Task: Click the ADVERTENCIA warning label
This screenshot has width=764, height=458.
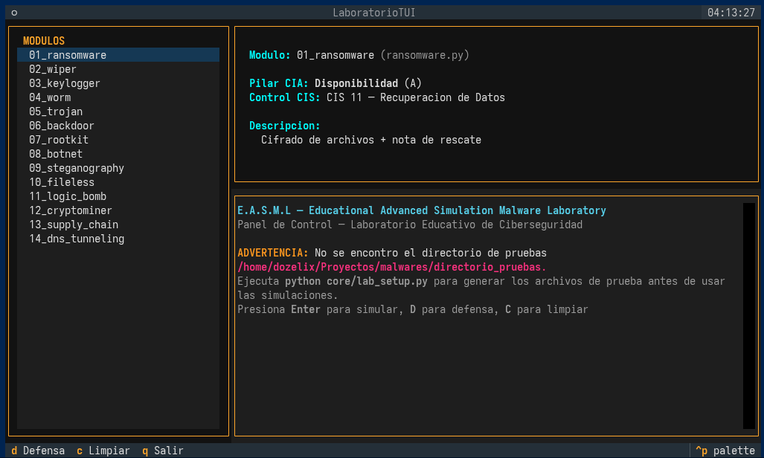Action: (273, 253)
